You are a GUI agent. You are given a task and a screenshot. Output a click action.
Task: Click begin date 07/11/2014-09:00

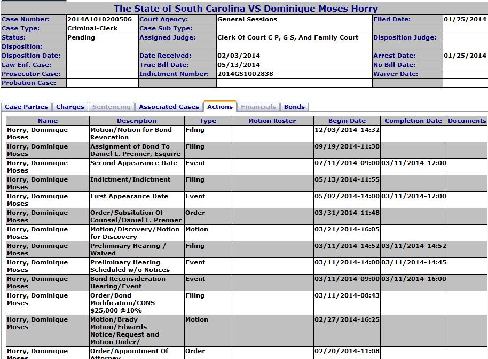[347, 163]
